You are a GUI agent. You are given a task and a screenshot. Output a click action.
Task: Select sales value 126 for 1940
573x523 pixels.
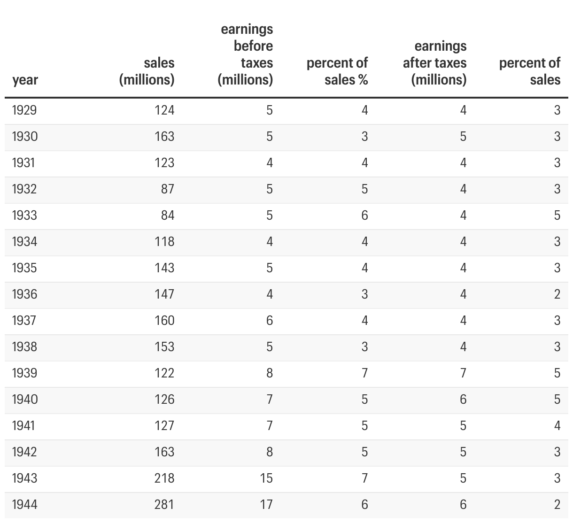pos(164,400)
